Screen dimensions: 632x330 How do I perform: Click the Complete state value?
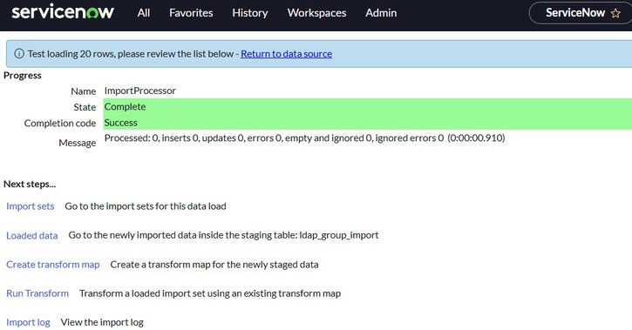(x=125, y=106)
